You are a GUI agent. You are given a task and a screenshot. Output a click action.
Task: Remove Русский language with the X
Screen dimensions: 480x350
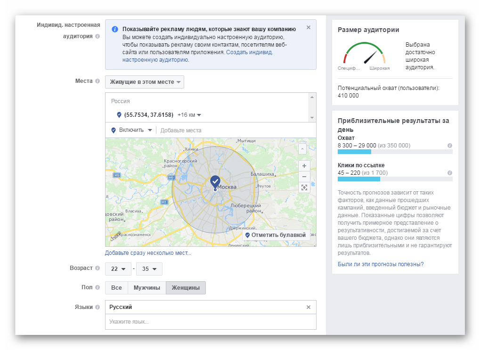coord(309,307)
